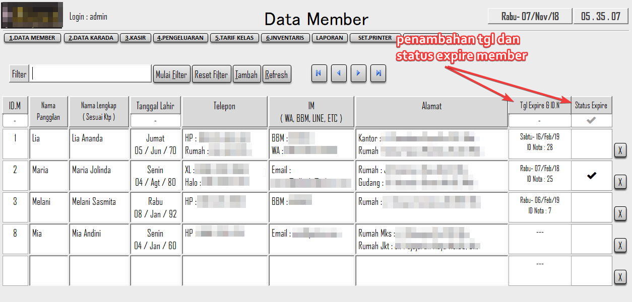Toggle Status Expire filter checkmark in header
The width and height of the screenshot is (632, 302).
(x=591, y=121)
